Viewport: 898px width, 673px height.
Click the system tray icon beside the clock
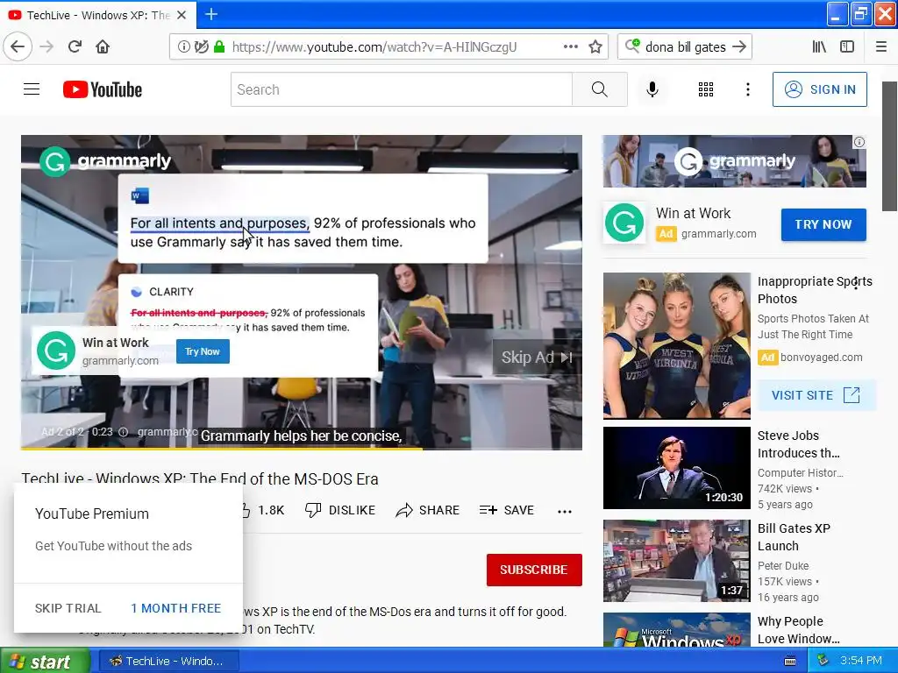click(x=823, y=660)
